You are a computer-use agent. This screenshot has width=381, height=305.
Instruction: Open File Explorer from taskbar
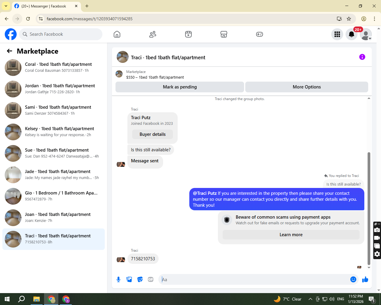(36, 299)
